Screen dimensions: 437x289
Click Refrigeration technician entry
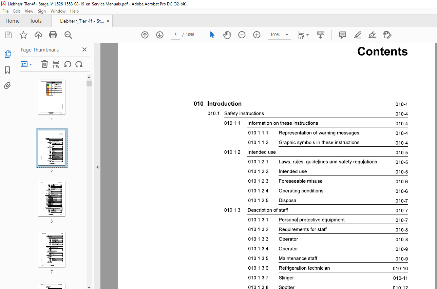[304, 268]
